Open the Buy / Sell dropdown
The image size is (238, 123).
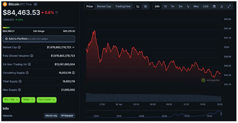(x=11, y=100)
